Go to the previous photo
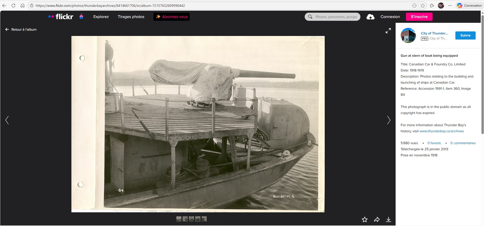 coord(7,120)
